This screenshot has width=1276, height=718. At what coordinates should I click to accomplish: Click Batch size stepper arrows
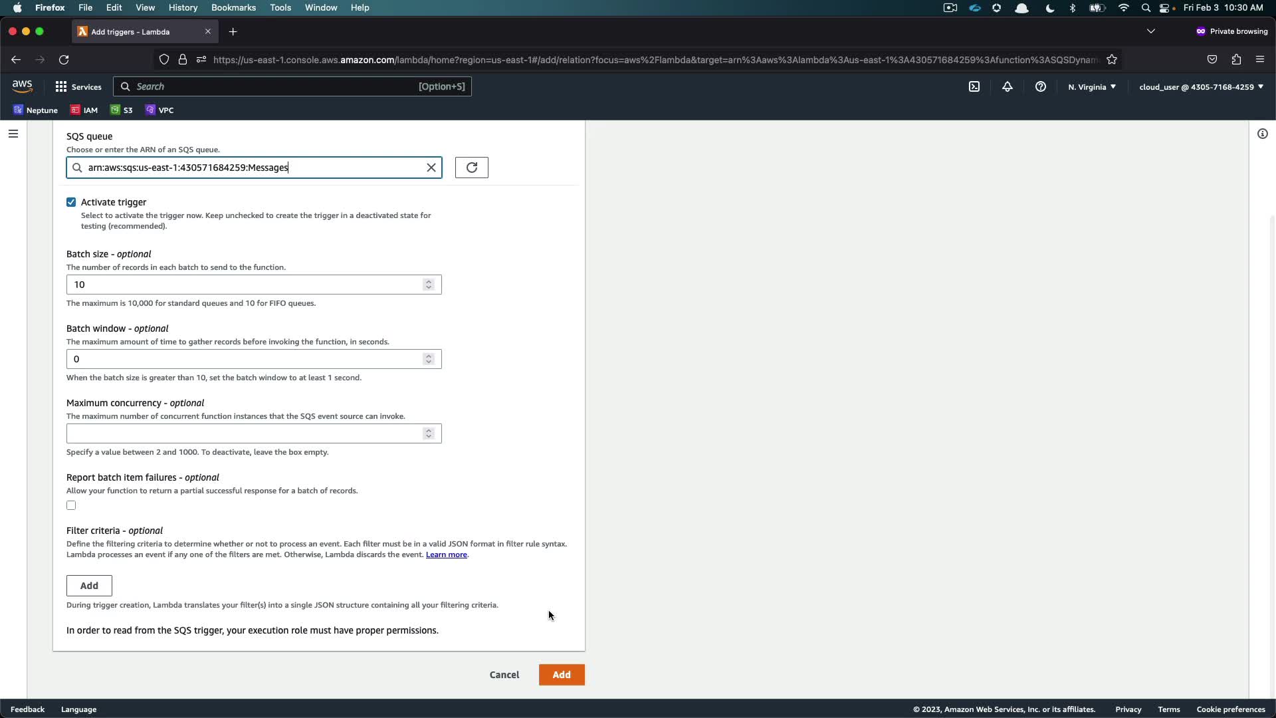[429, 285]
